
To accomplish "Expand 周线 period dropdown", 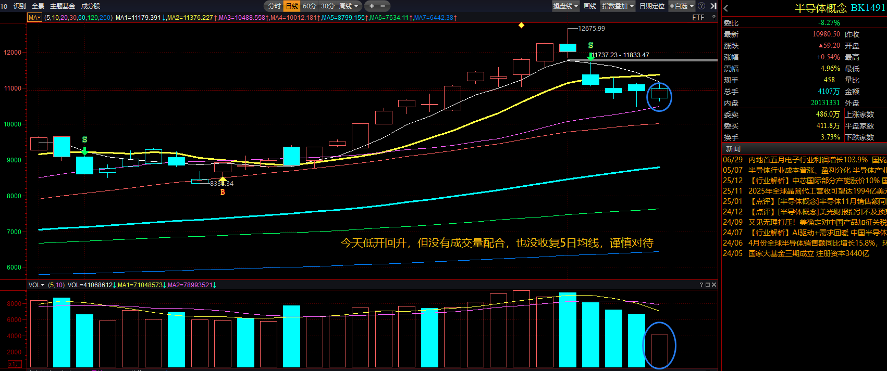I will (x=349, y=6).
